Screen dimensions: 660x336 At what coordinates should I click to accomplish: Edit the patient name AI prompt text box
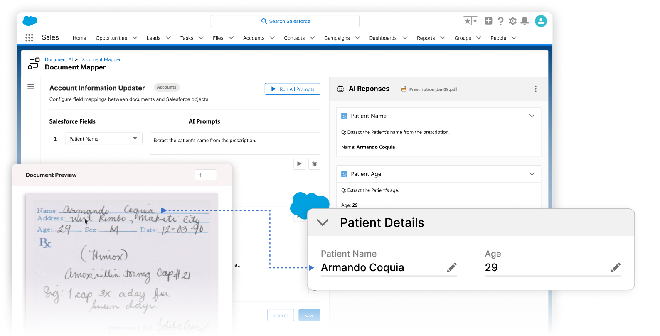(x=235, y=143)
